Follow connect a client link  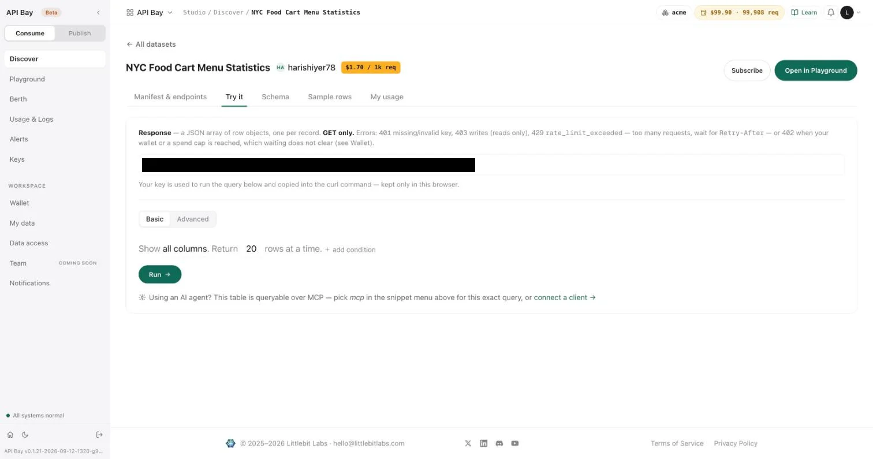click(x=565, y=297)
